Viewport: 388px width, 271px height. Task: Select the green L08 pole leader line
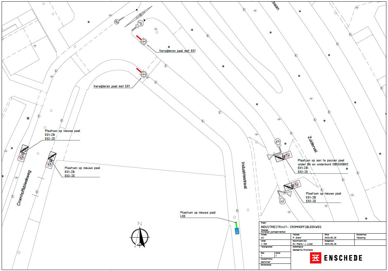point(236,224)
